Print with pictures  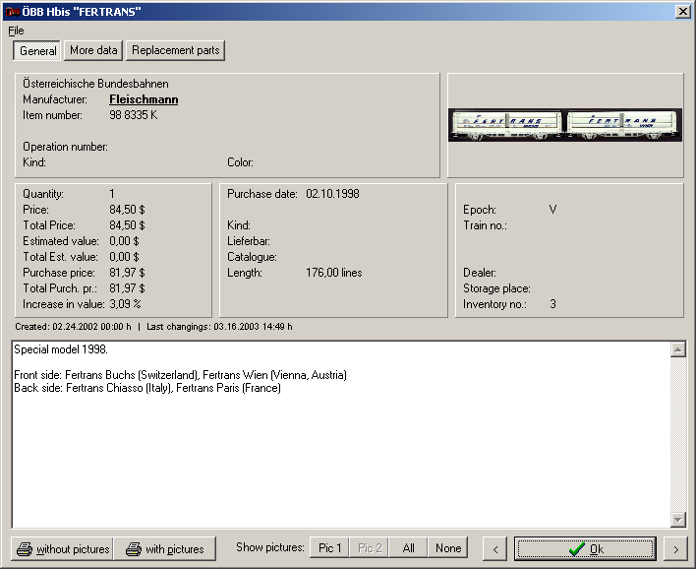[x=165, y=549]
